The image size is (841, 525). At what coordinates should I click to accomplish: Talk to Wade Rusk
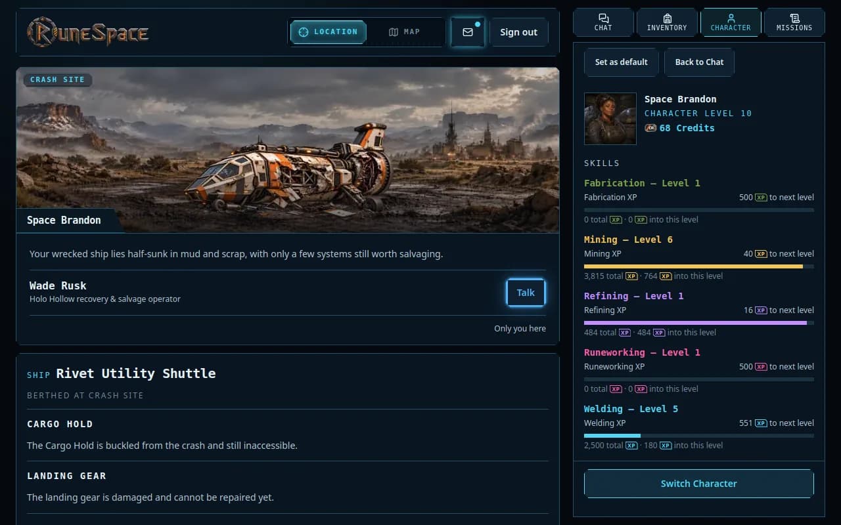(x=526, y=293)
